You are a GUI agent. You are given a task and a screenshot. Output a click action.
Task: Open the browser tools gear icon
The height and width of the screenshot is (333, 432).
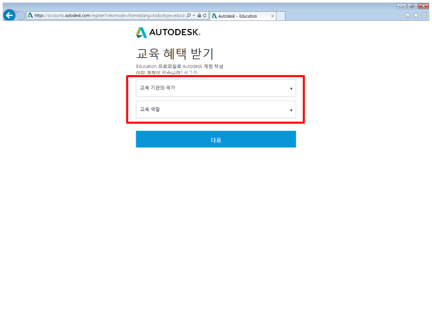[x=424, y=15]
